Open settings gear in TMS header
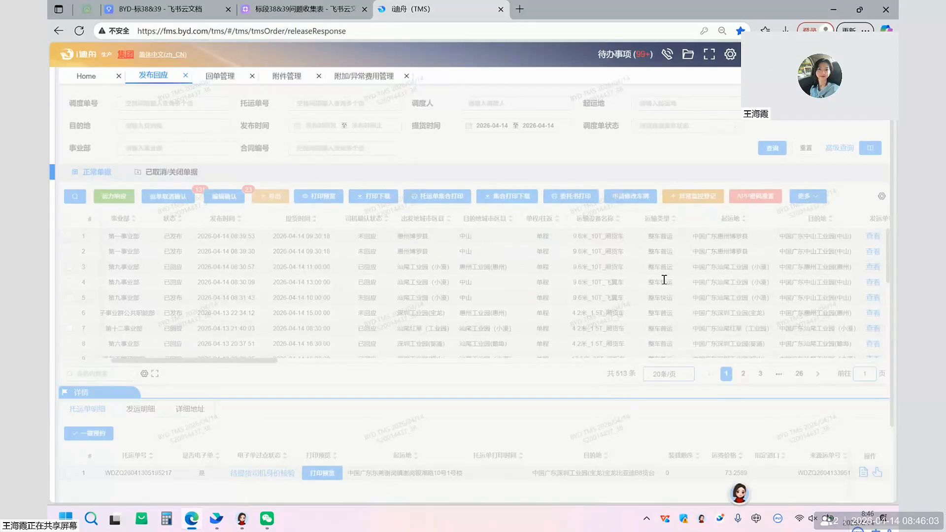The height and width of the screenshot is (532, 946). (x=730, y=54)
